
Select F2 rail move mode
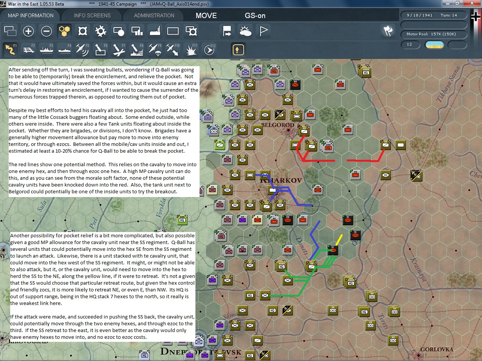[28, 49]
